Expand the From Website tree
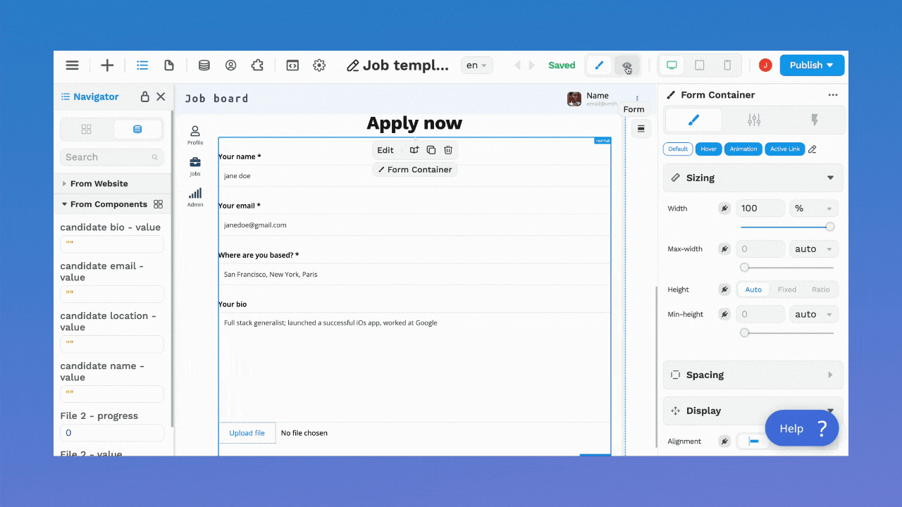This screenshot has height=507, width=902. [x=65, y=184]
